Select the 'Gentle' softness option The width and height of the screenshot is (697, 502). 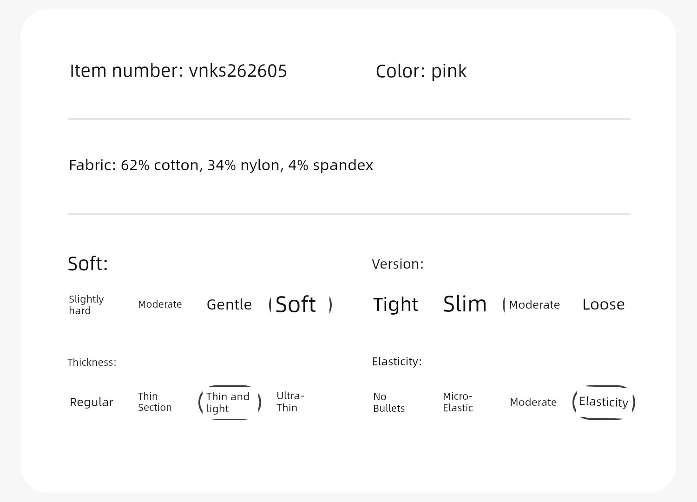click(229, 304)
